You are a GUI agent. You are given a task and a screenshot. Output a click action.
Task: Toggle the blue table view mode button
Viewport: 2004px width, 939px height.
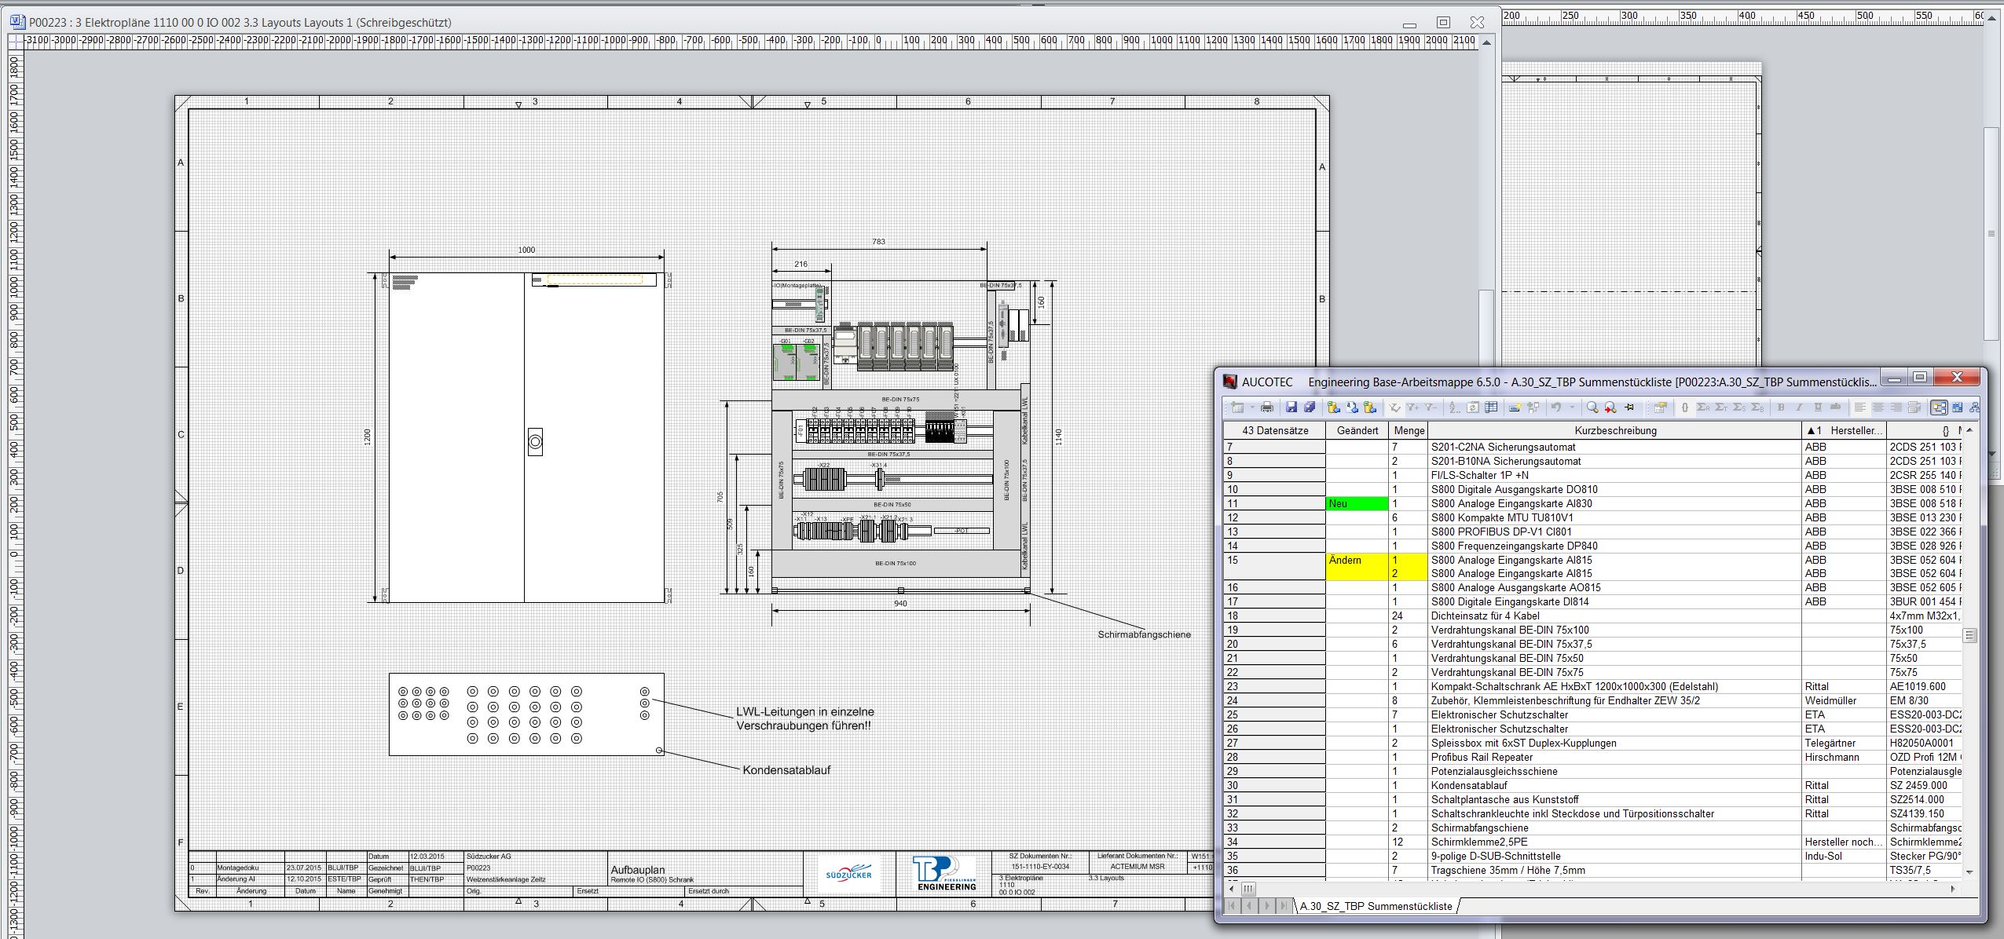1957,407
